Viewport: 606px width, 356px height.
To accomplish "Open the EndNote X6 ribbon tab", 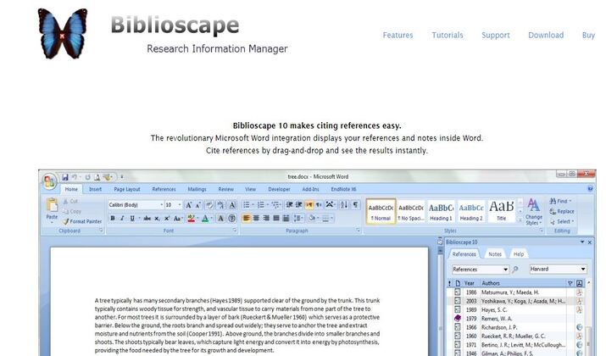I will pyautogui.click(x=343, y=189).
